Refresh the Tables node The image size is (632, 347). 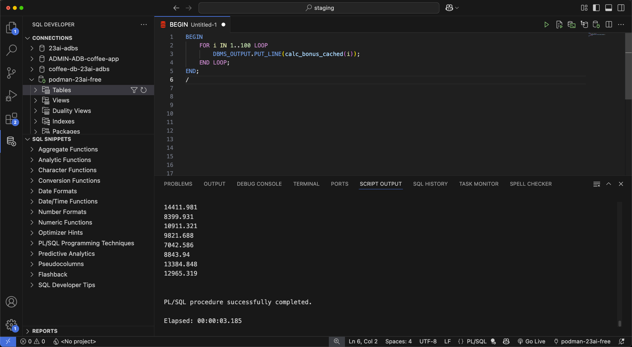click(x=144, y=90)
